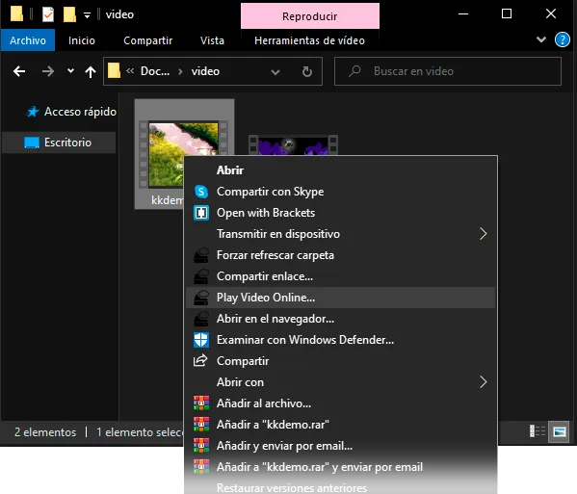Go back with the left arrow button
This screenshot has width=577, height=494.
tap(19, 71)
